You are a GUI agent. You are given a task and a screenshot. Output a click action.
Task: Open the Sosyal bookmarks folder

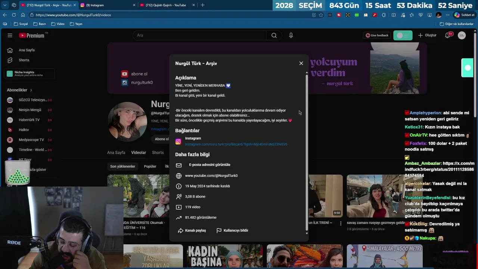tap(21, 24)
